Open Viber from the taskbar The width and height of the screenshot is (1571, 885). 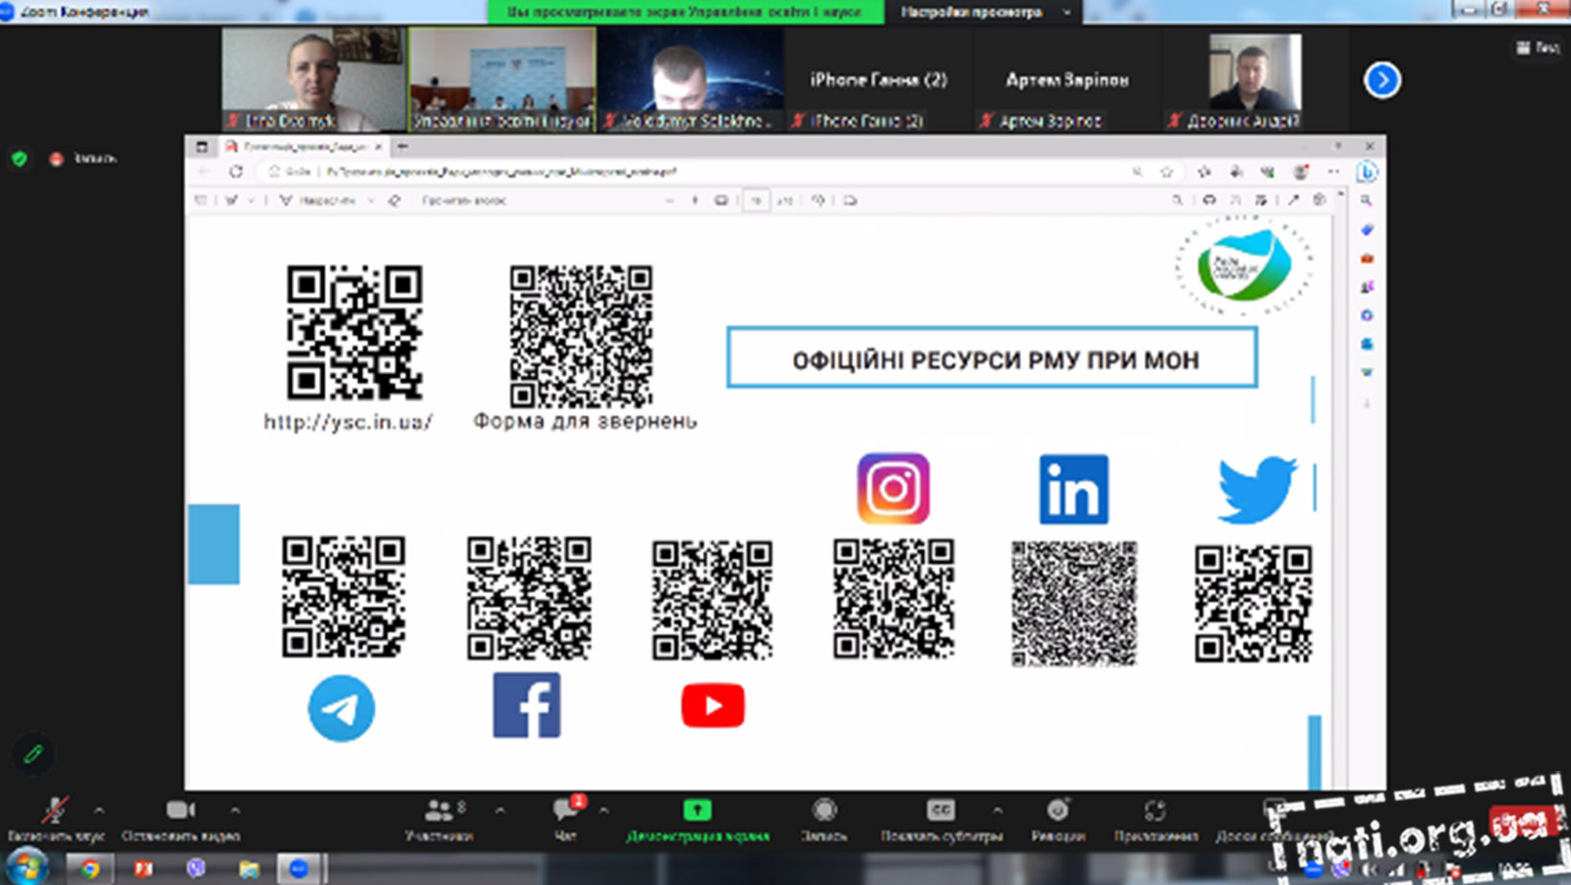[196, 868]
